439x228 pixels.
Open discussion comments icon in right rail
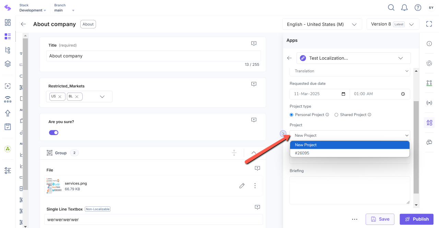click(429, 142)
